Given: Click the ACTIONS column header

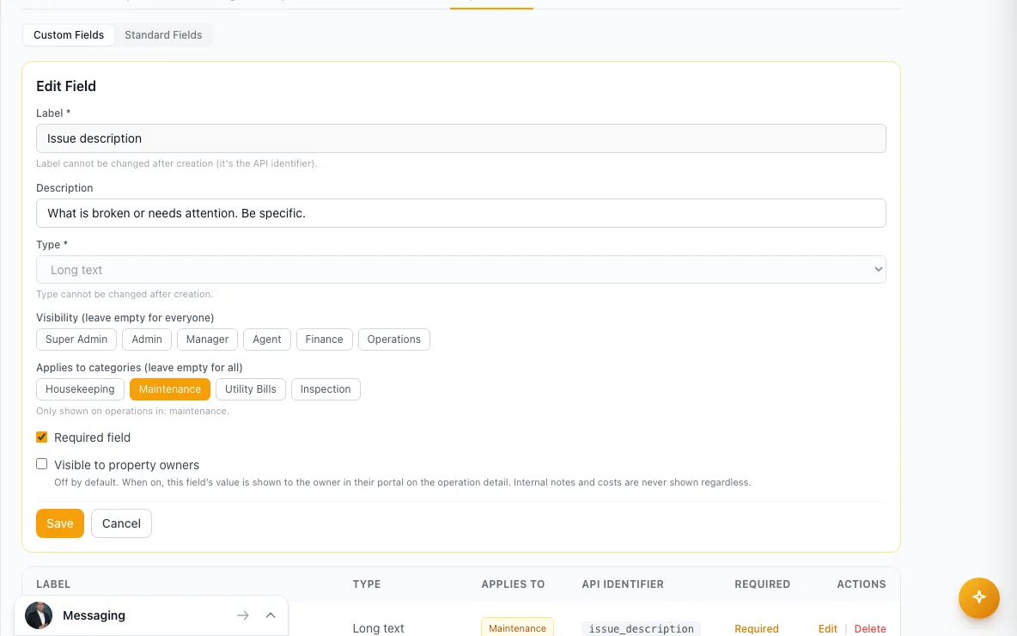Looking at the screenshot, I should point(862,584).
